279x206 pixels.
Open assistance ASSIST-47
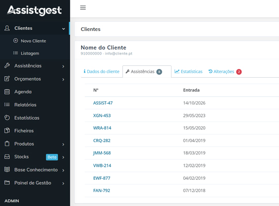[103, 103]
